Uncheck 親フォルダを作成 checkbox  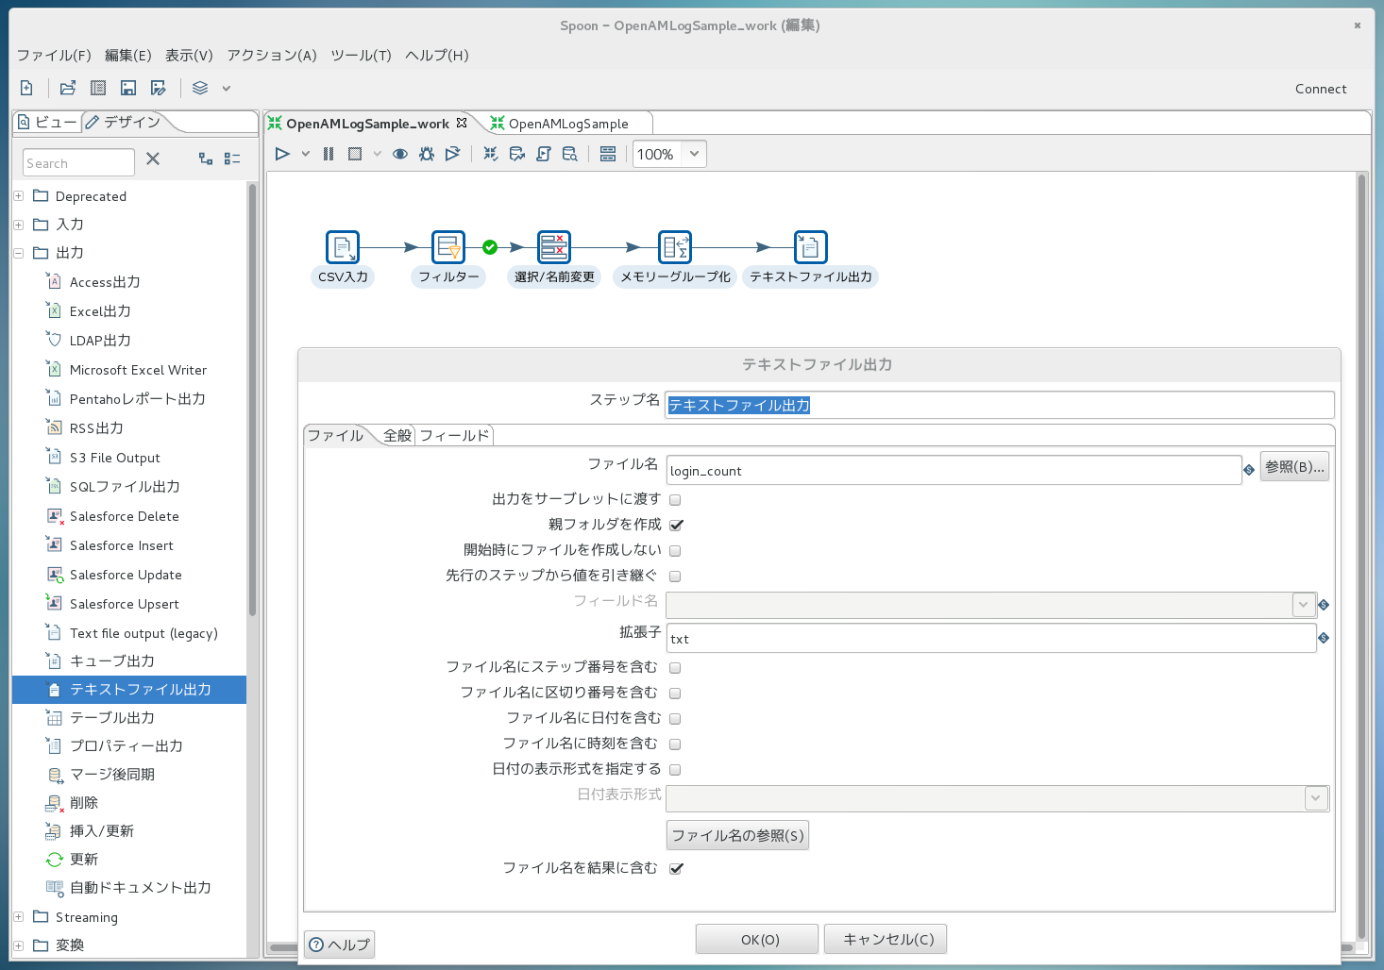pyautogui.click(x=676, y=525)
